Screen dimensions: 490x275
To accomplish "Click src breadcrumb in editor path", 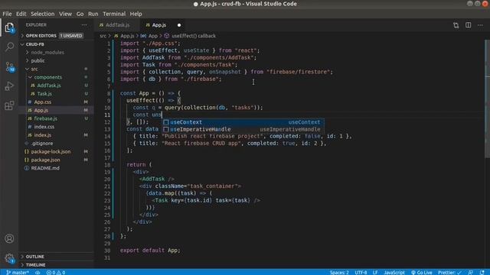I will (x=103, y=36).
